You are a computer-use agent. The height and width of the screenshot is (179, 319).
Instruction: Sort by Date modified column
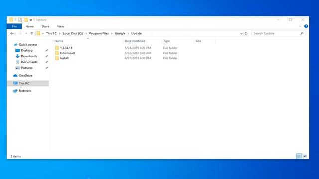(135, 41)
